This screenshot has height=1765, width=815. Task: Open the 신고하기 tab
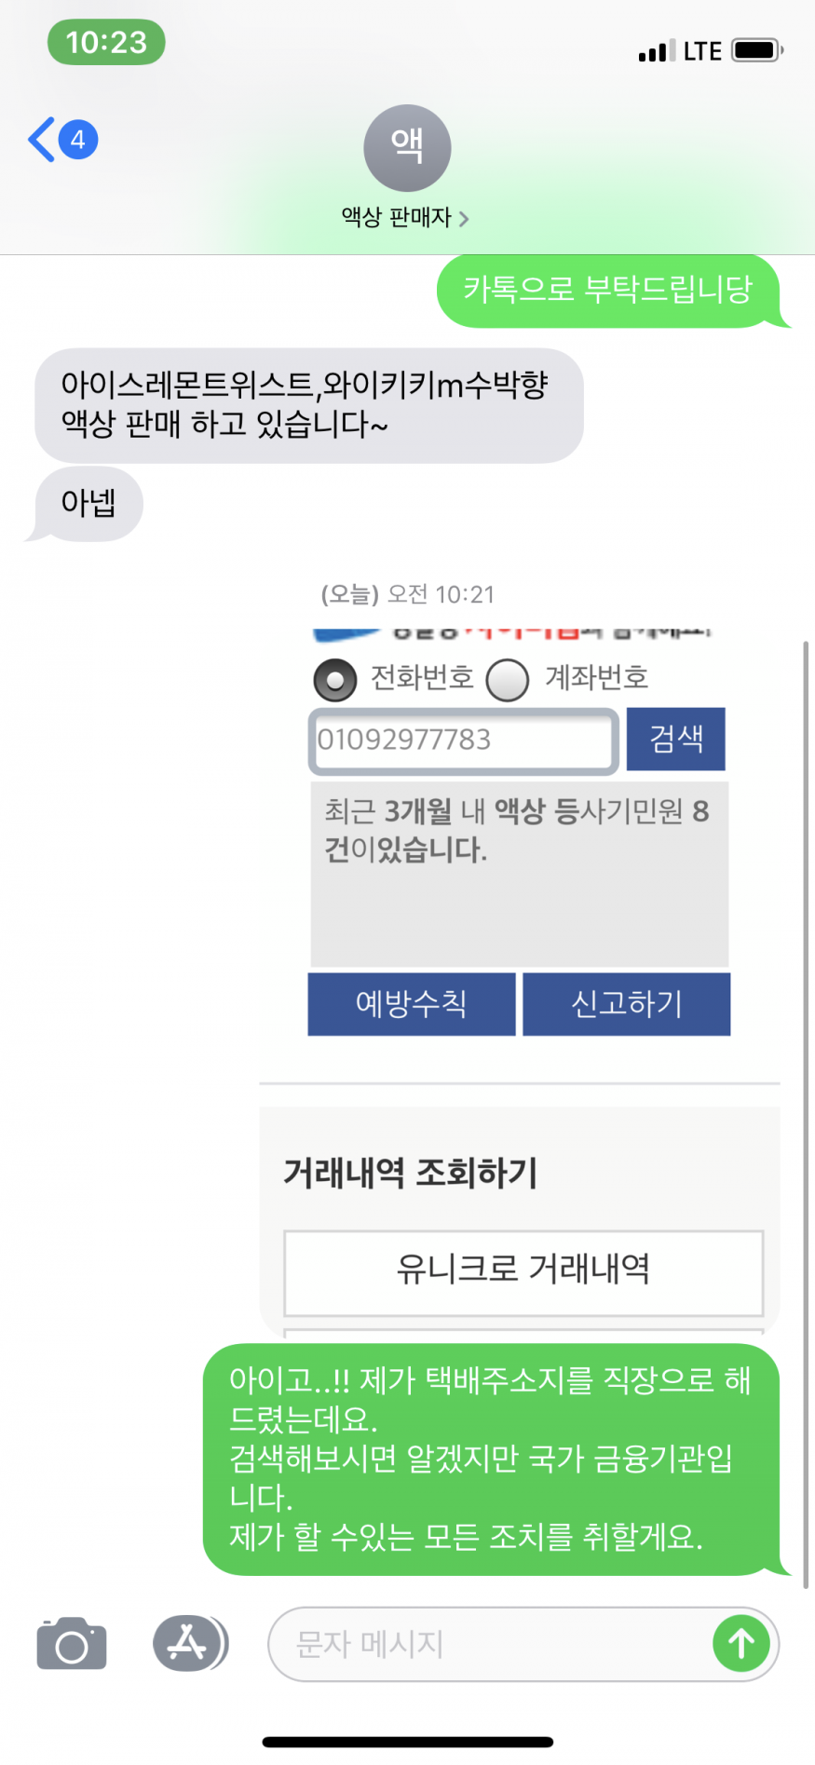coord(626,1004)
